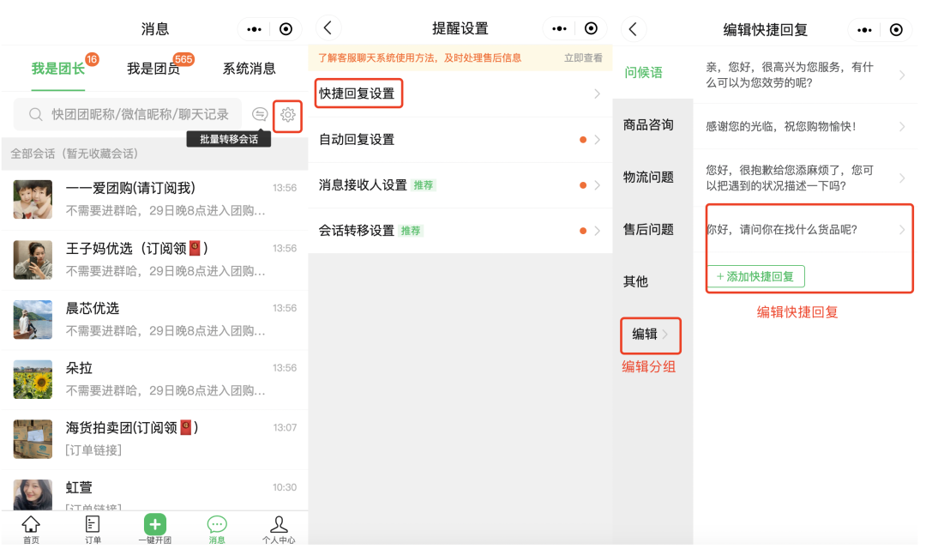Tap the 首页 home icon
This screenshot has width=926, height=555.
coord(31,528)
